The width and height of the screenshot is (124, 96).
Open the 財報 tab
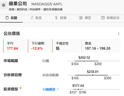point(61,18)
